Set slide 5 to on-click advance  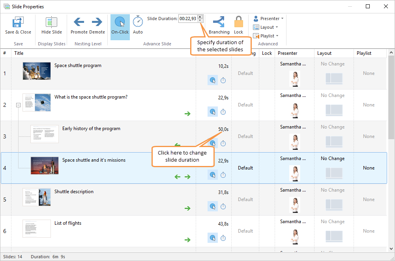(x=213, y=206)
